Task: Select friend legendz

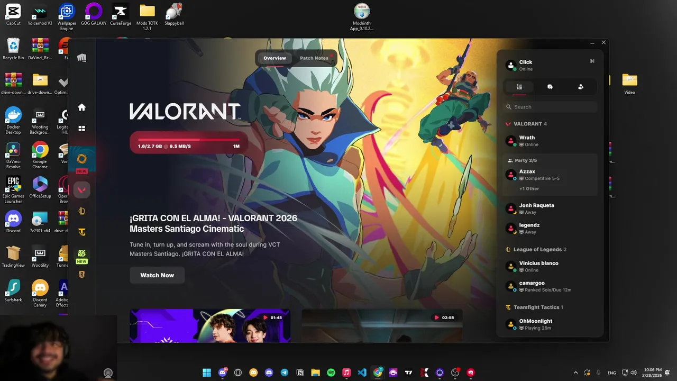Action: tap(550, 228)
